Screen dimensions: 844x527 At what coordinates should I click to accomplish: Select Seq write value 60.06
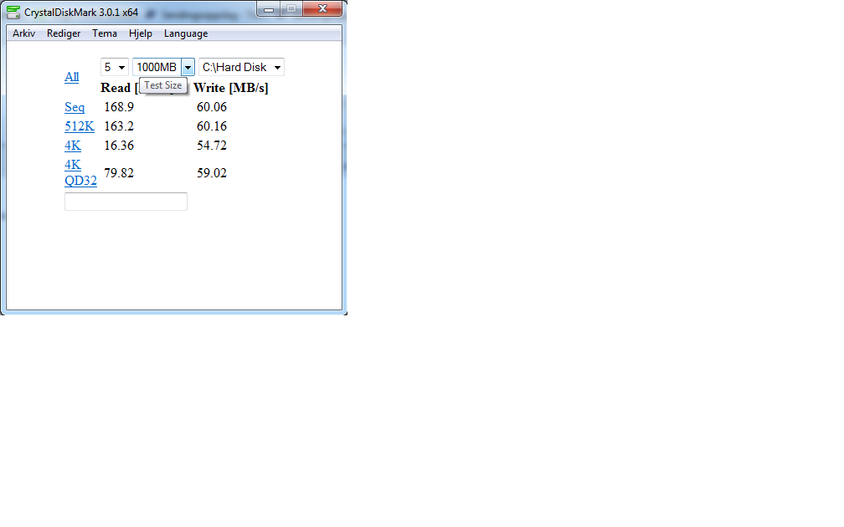[x=212, y=107]
